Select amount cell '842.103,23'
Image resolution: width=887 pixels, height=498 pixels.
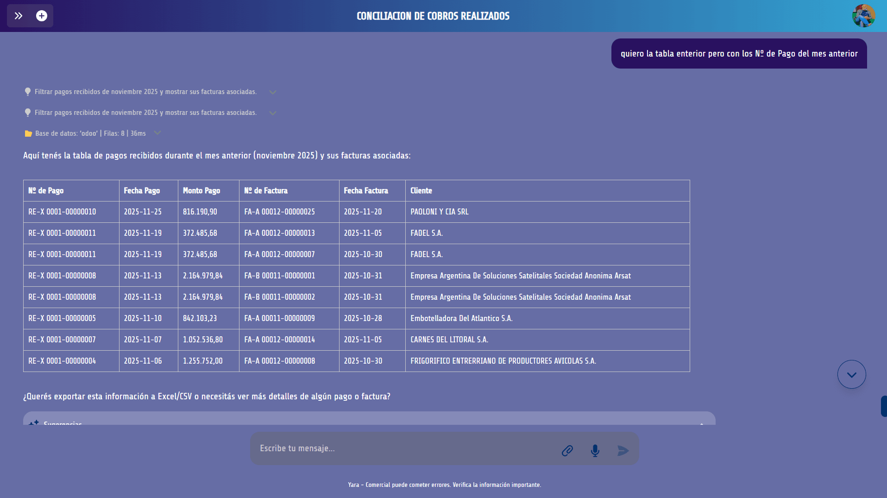point(208,319)
